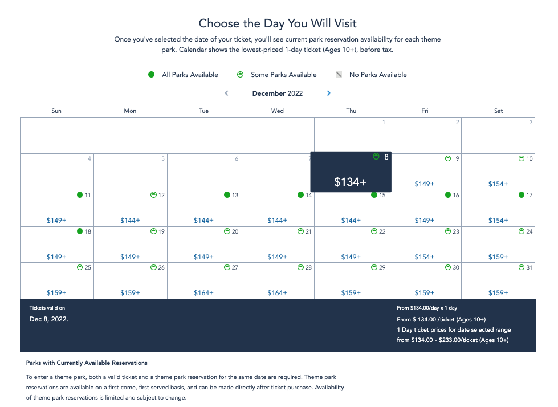Select December 24 priced $159+
This screenshot has height=407, width=558.
[498, 245]
